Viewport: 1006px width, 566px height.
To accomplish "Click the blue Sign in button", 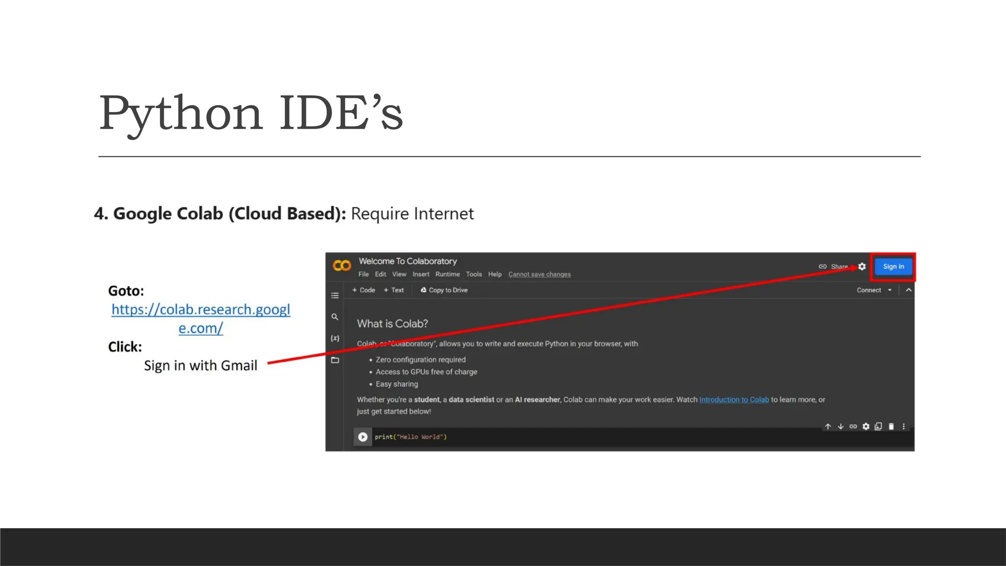I will click(x=894, y=267).
